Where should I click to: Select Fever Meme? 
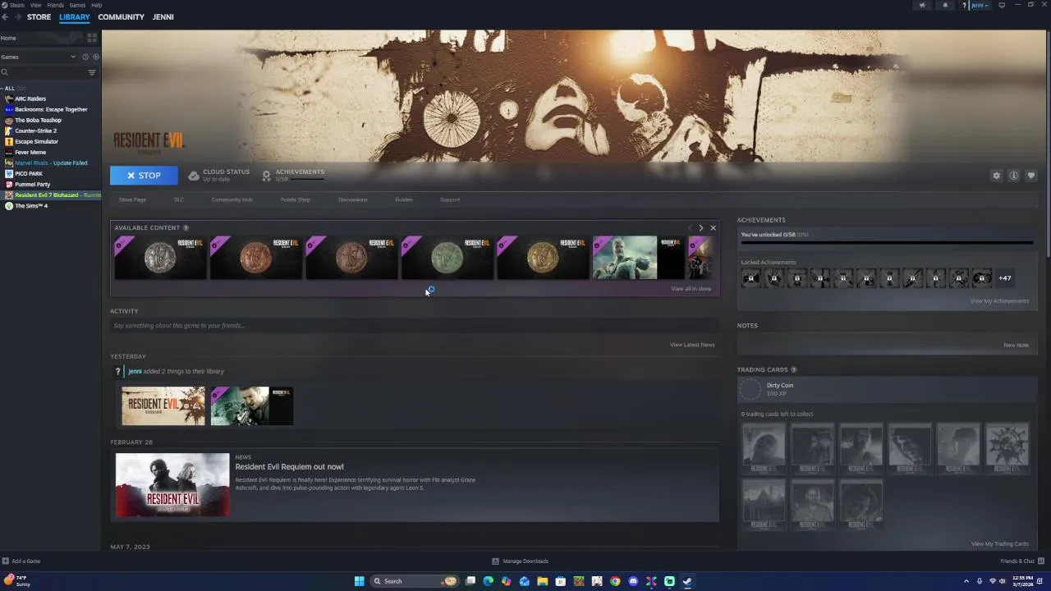(30, 152)
